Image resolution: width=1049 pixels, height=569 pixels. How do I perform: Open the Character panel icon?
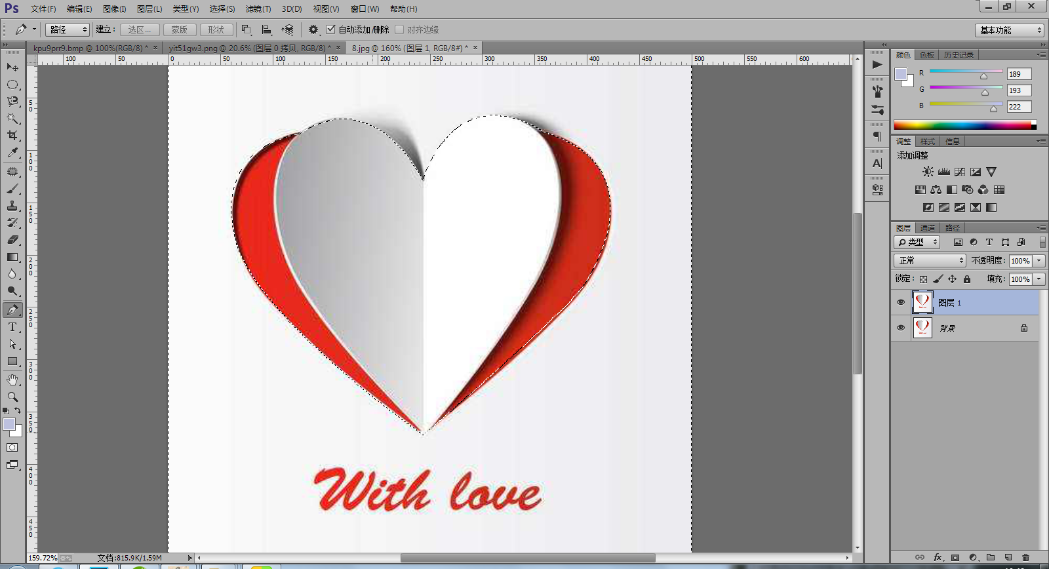click(877, 163)
